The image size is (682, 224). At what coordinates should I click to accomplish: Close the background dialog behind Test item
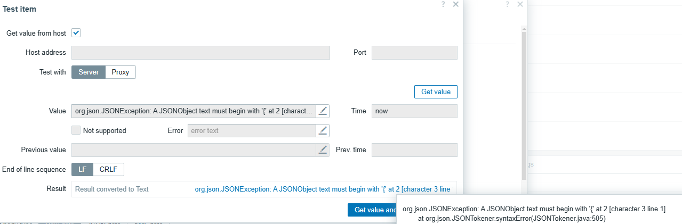(520, 4)
